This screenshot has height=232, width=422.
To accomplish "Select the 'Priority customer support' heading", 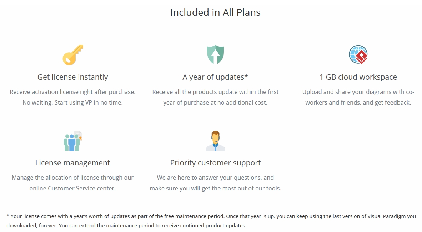I will point(215,163).
